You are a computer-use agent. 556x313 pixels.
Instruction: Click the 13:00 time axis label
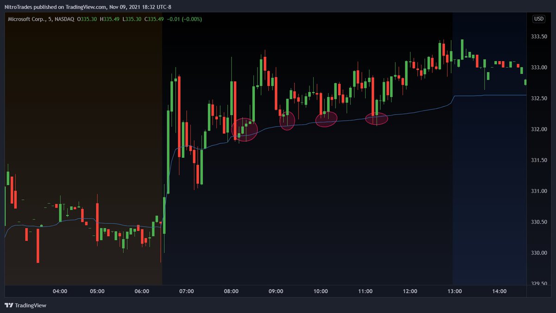pos(455,291)
